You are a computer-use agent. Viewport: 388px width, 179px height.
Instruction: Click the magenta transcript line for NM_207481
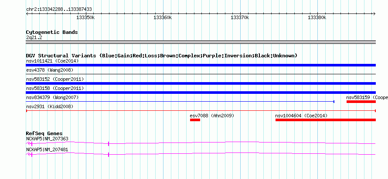pyautogui.click(x=201, y=154)
